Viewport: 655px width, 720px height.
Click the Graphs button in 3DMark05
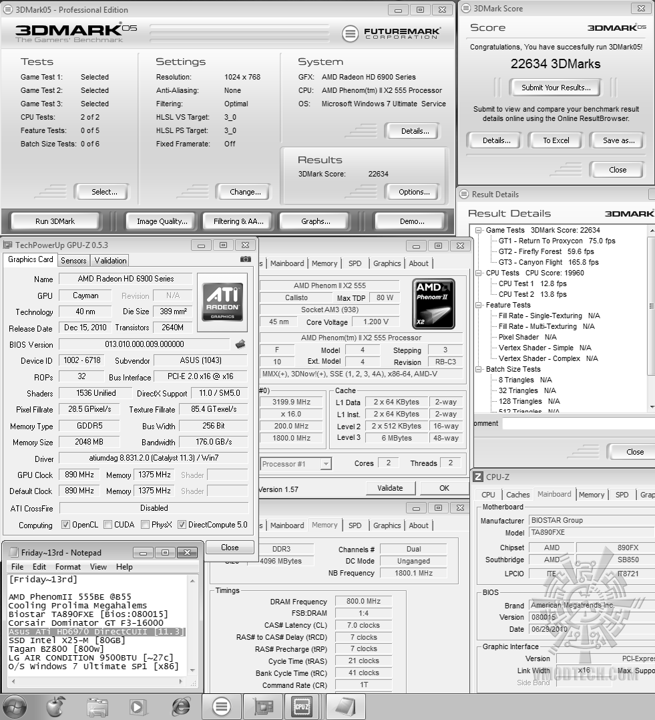pyautogui.click(x=316, y=221)
